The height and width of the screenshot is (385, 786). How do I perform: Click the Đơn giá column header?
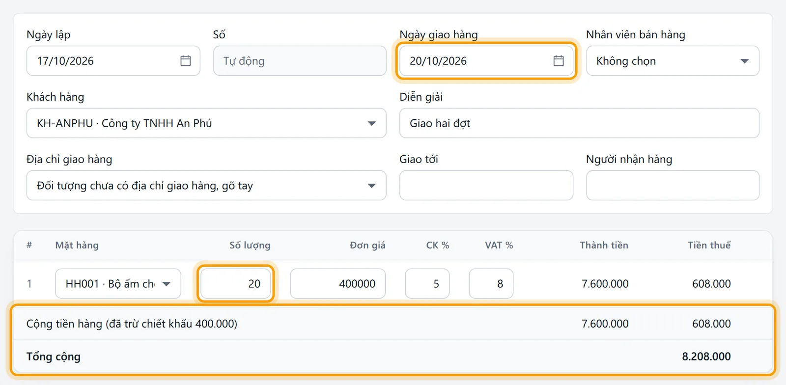367,245
